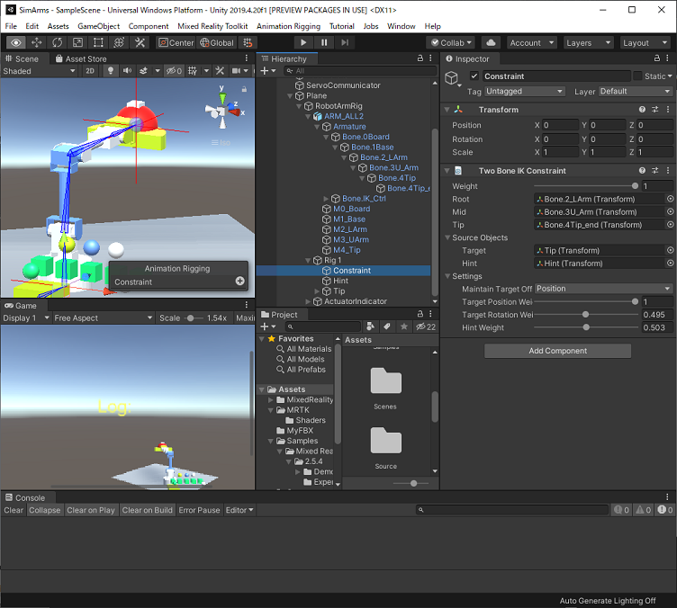677x608 pixels.
Task: Toggle scene effects icon
Action: (x=143, y=71)
